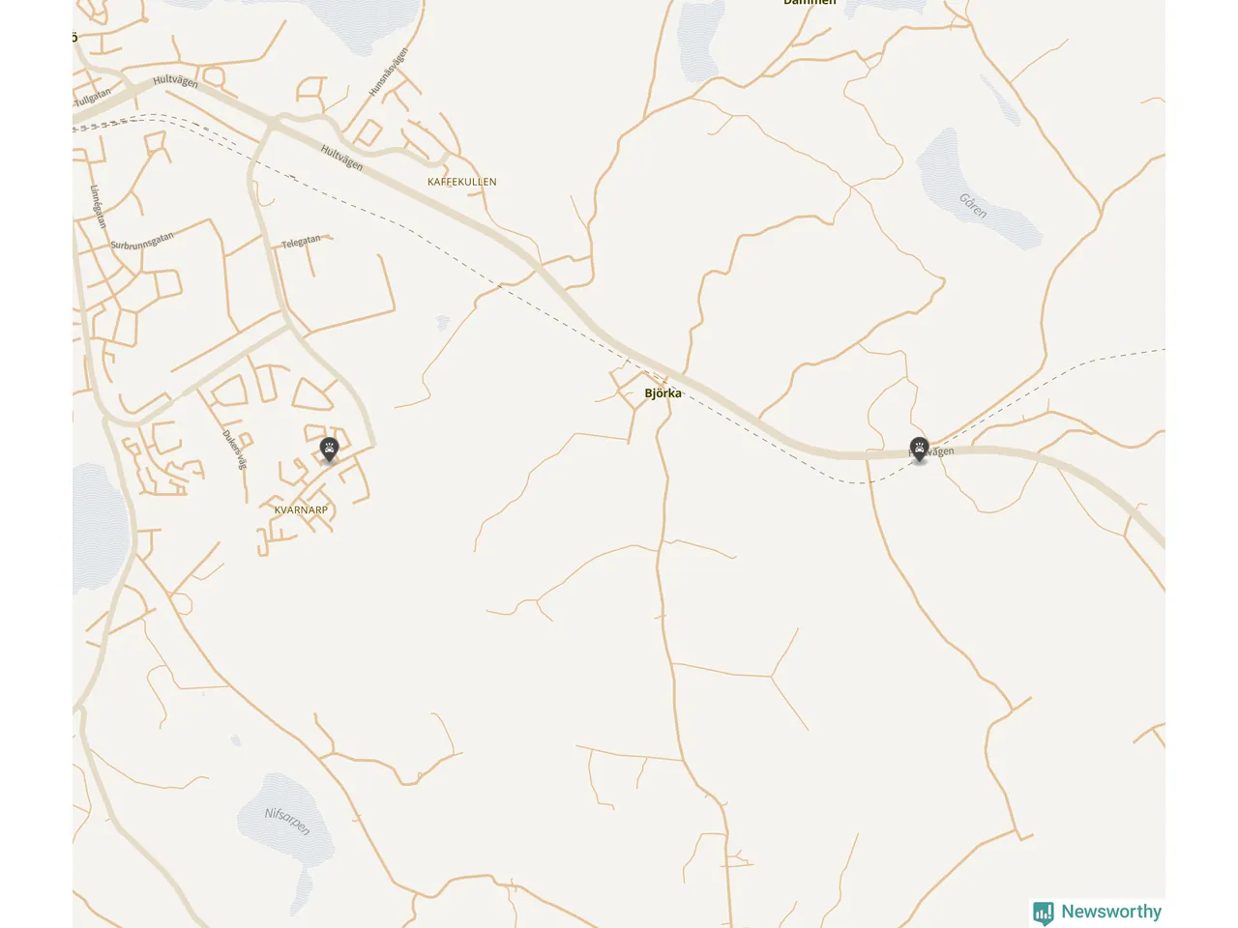This screenshot has width=1238, height=928.
Task: Click Hultvägen label left of Kaffekullen
Action: 341,158
